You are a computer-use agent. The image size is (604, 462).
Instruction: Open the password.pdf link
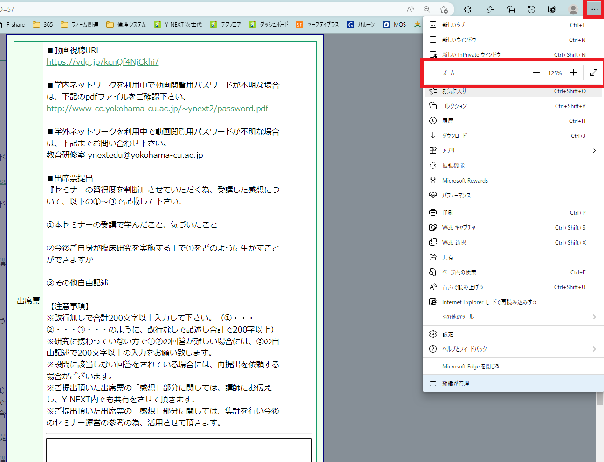(157, 109)
